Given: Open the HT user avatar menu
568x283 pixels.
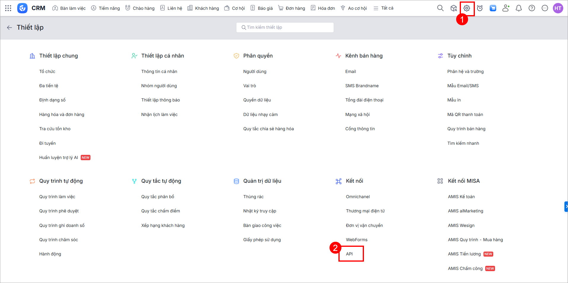Looking at the screenshot, I should pyautogui.click(x=558, y=8).
